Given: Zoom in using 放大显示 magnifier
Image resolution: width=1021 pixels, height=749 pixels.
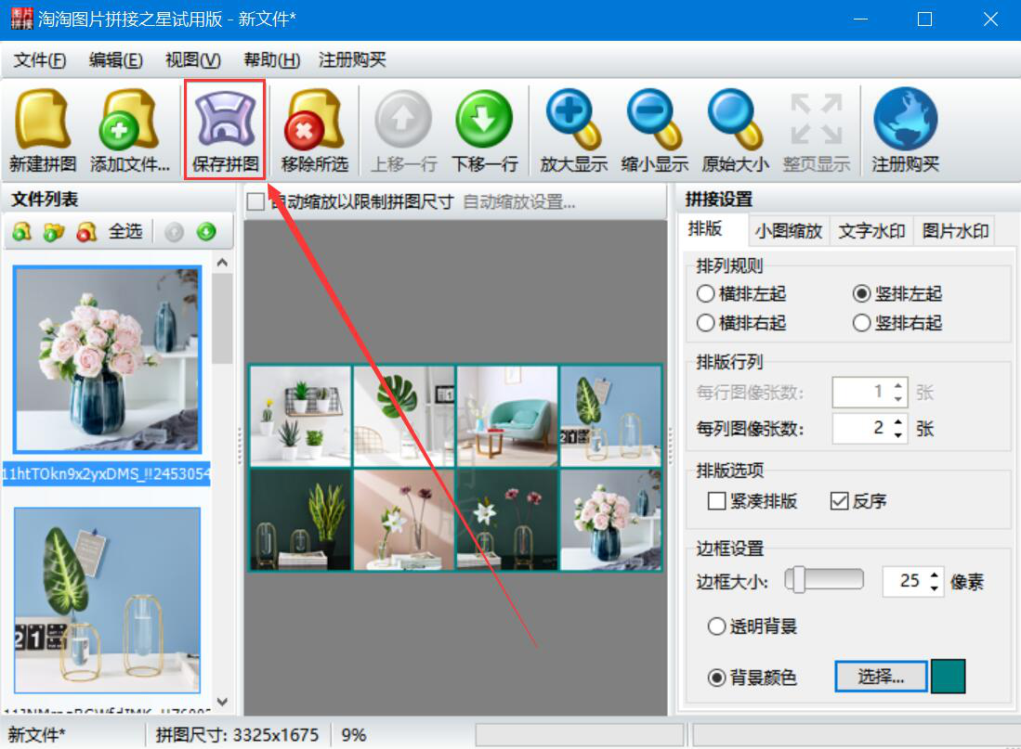Looking at the screenshot, I should click(573, 131).
